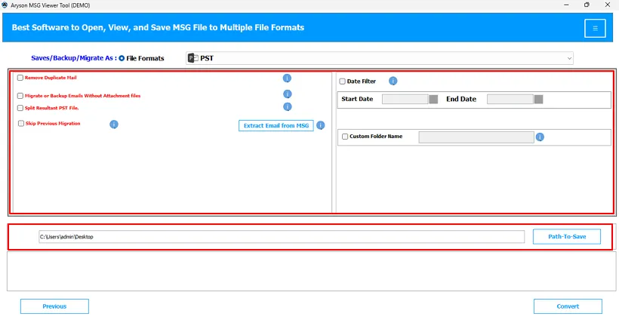Image resolution: width=619 pixels, height=326 pixels.
Task: Click Extract Email from MSG button
Action: point(276,125)
